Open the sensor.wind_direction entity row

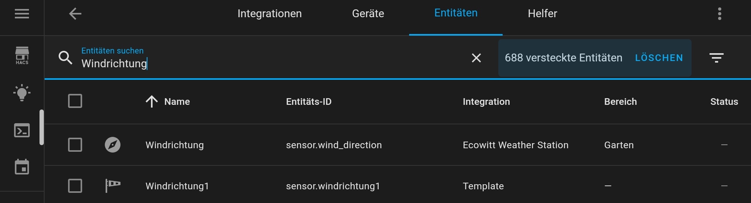[334, 145]
